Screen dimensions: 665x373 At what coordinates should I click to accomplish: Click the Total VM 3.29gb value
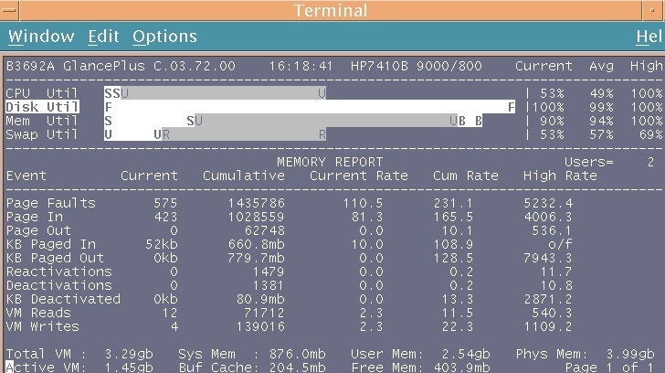coord(129,354)
